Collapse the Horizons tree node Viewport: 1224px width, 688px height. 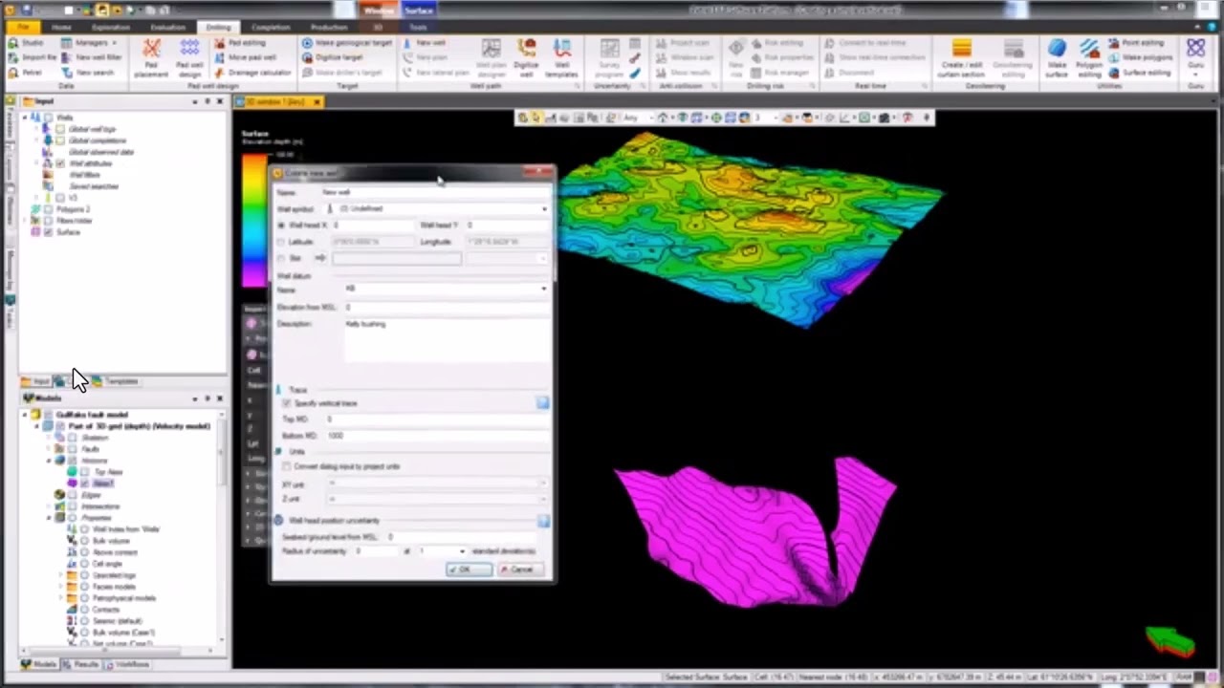[x=50, y=461]
